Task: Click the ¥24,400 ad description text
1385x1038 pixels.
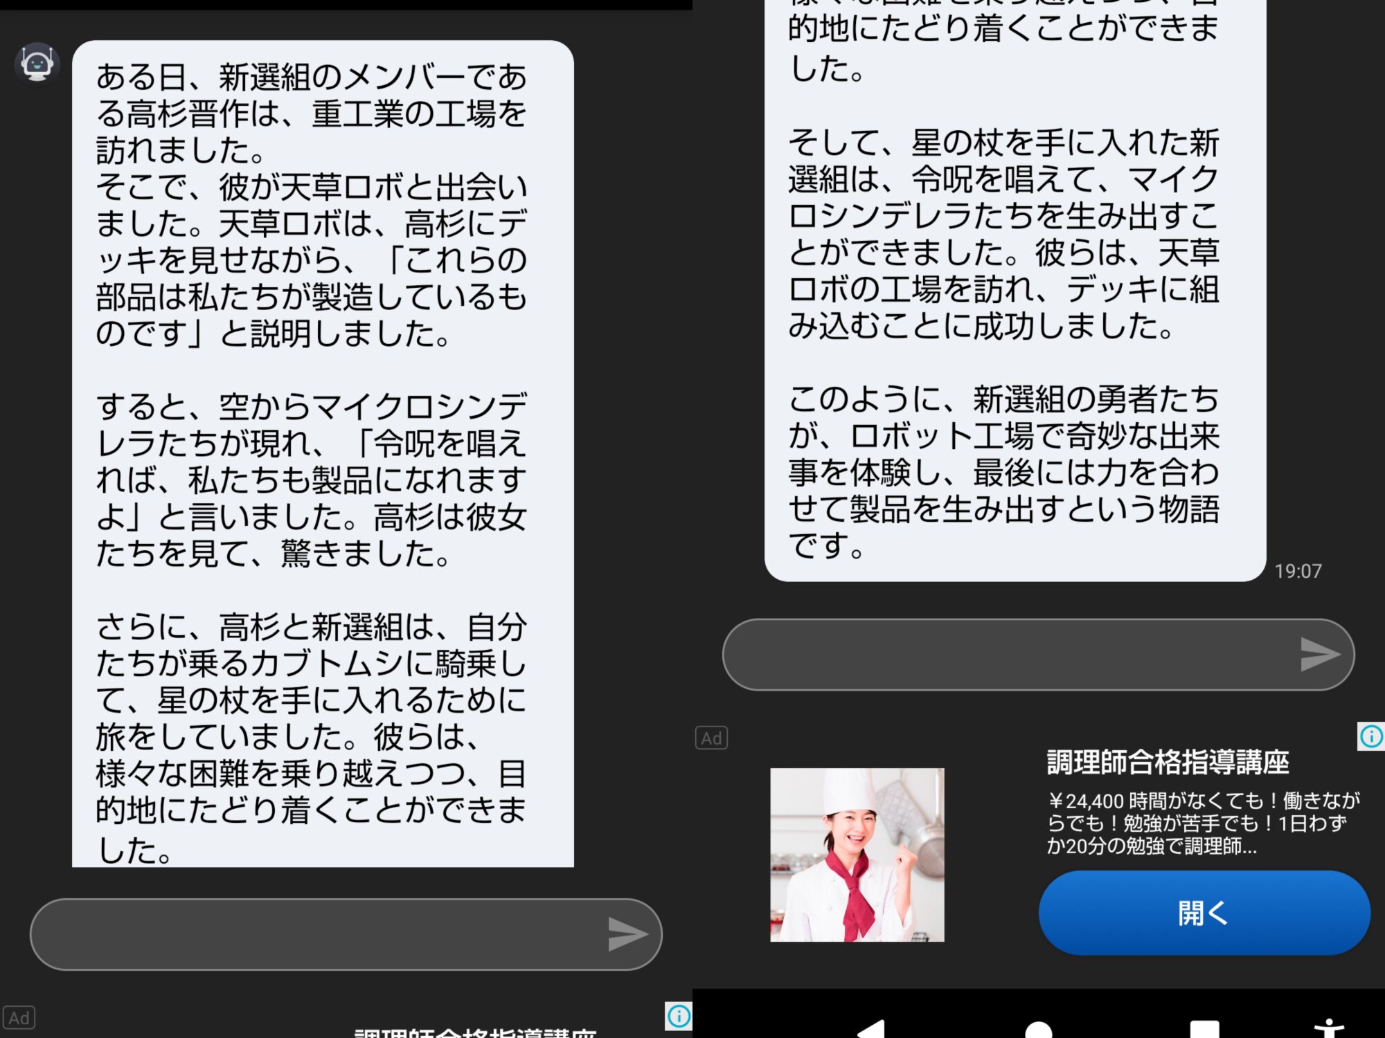Action: coord(1203,823)
